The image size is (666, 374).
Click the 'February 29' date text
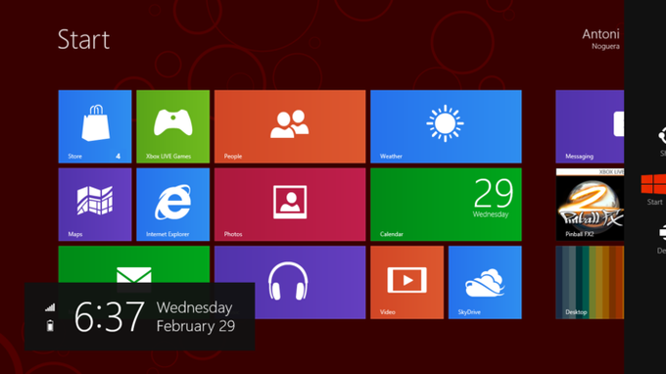point(196,326)
